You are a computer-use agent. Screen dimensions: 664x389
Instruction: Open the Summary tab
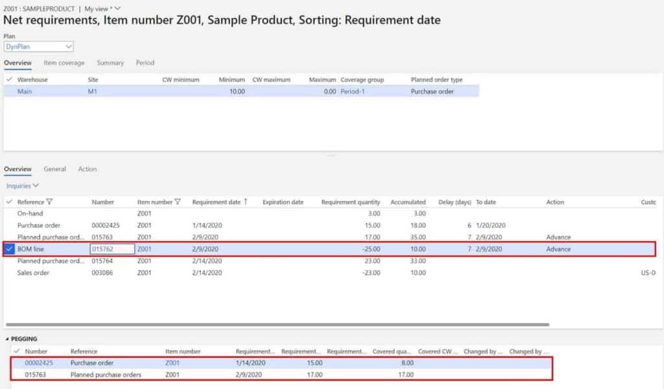(x=110, y=63)
